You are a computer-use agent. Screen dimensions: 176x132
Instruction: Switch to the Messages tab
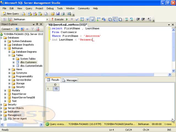click(70, 80)
